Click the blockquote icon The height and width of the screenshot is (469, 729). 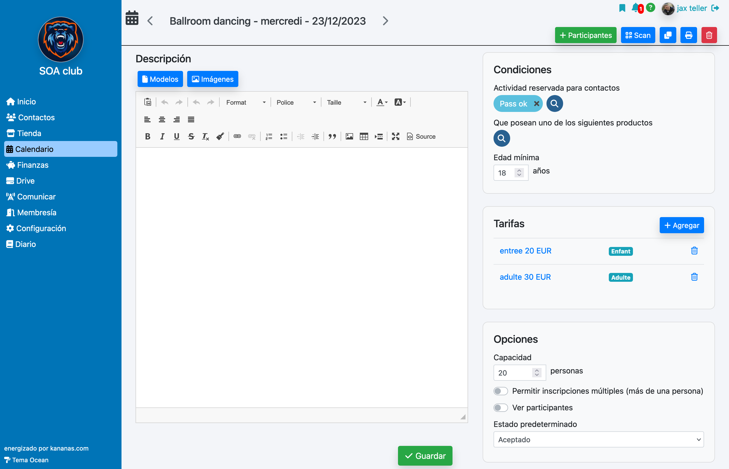332,136
